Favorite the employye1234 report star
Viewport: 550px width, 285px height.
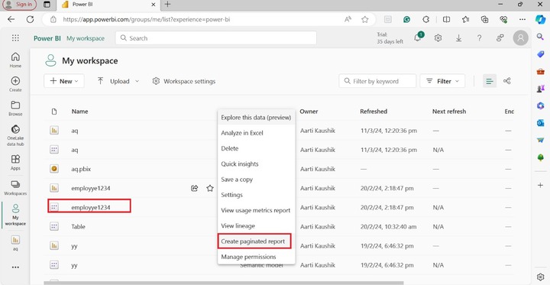(x=210, y=188)
